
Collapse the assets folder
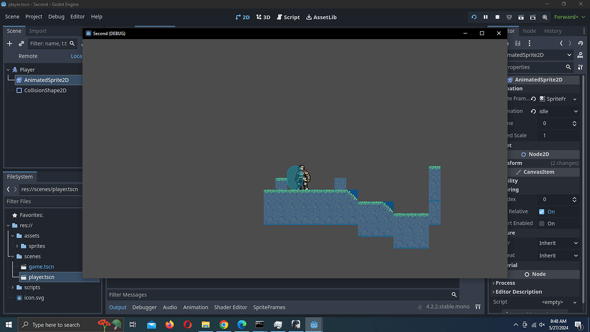(13, 236)
